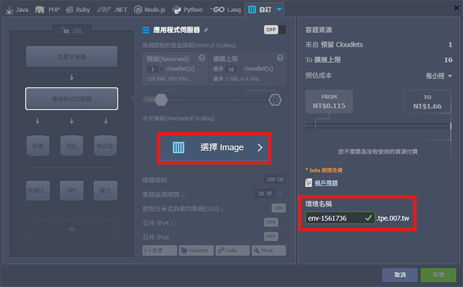463x287 pixels.
Task: Show help for SLB option
Action: [x=224, y=209]
